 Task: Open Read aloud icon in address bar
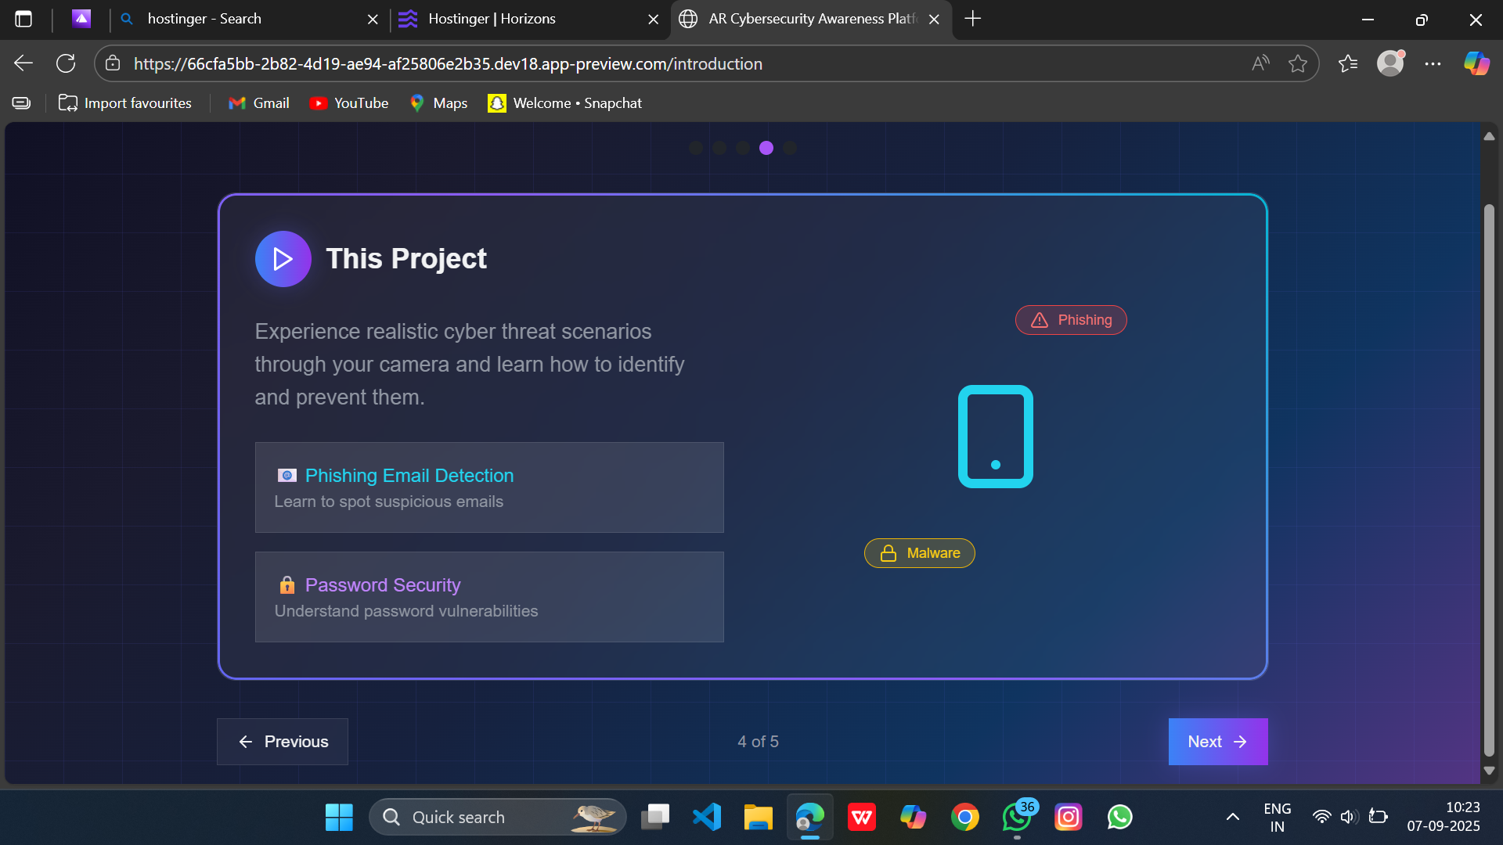[1260, 64]
